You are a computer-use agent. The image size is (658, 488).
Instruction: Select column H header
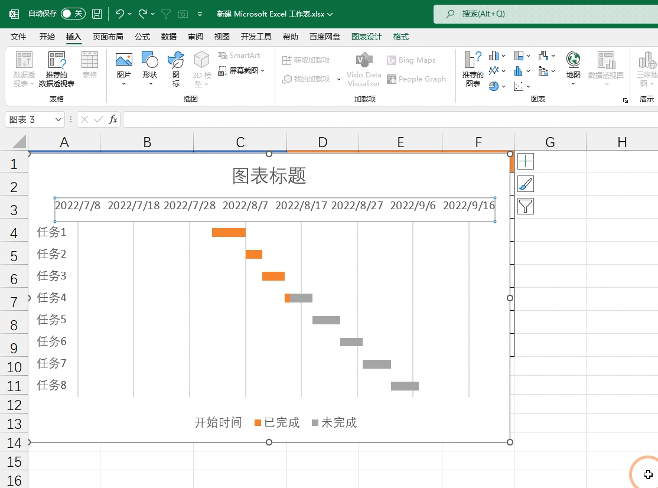click(622, 142)
